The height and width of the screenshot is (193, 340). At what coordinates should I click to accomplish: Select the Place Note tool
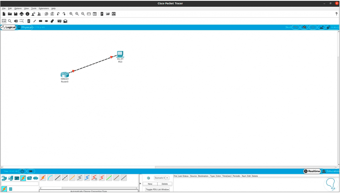click(x=29, y=21)
